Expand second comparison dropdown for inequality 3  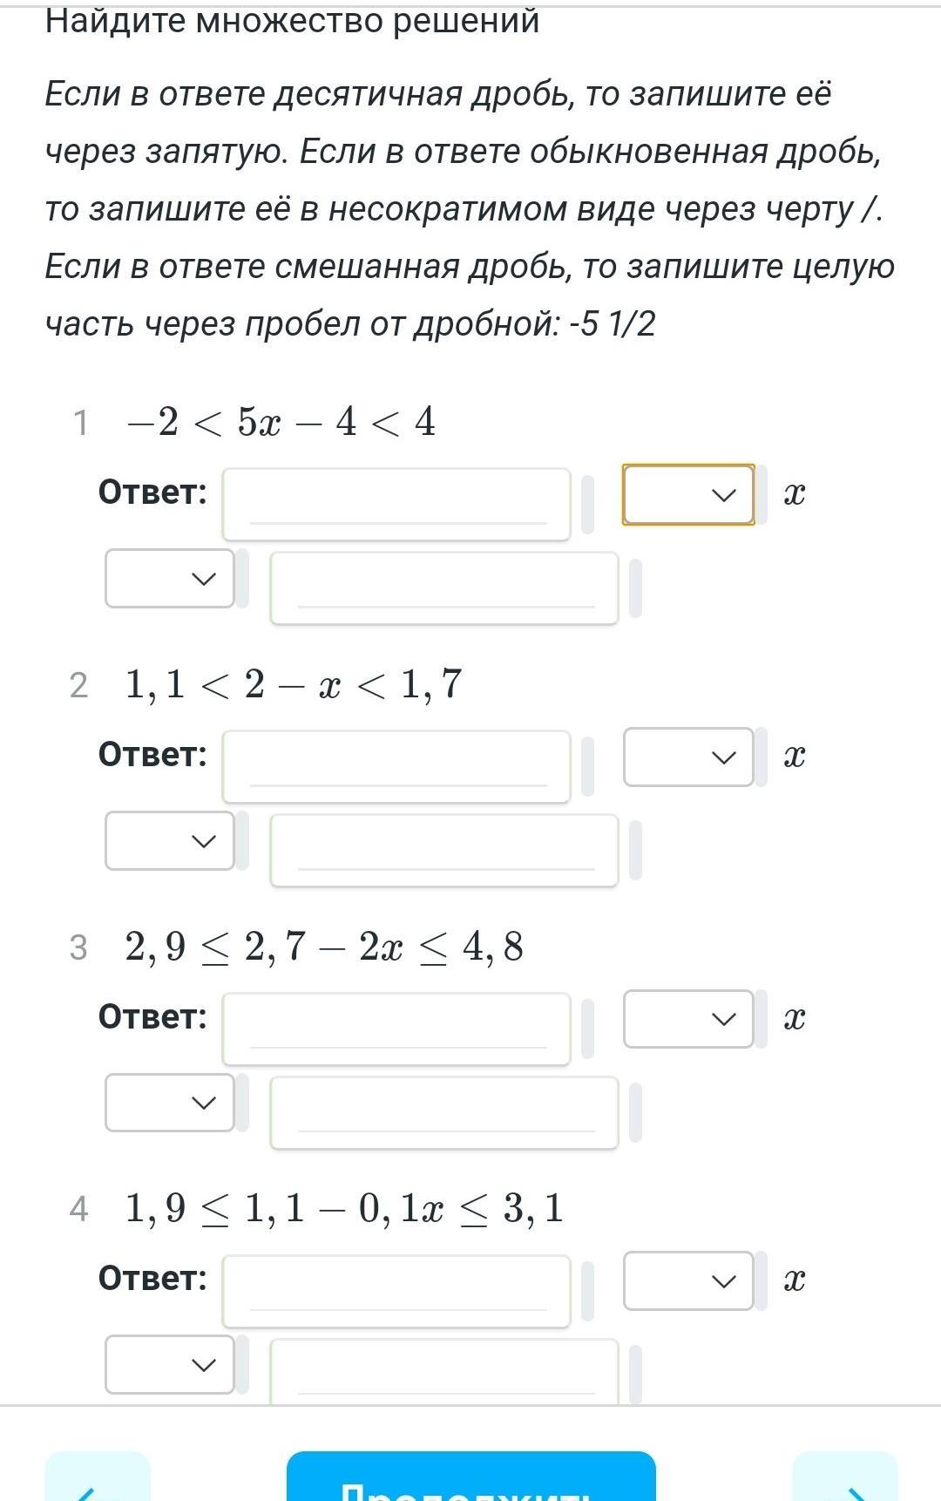click(170, 1103)
